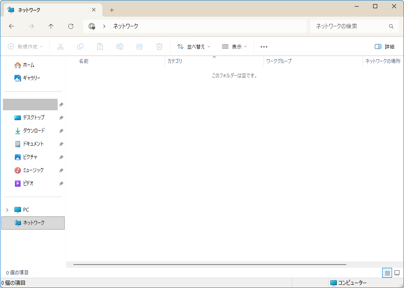
Task: Unpin ダウンロード using its pin icon
Action: [61, 131]
